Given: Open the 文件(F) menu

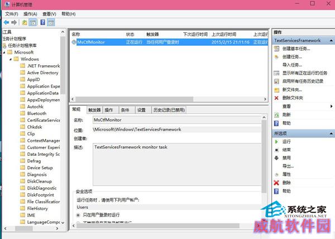Looking at the screenshot, I should [12, 14].
